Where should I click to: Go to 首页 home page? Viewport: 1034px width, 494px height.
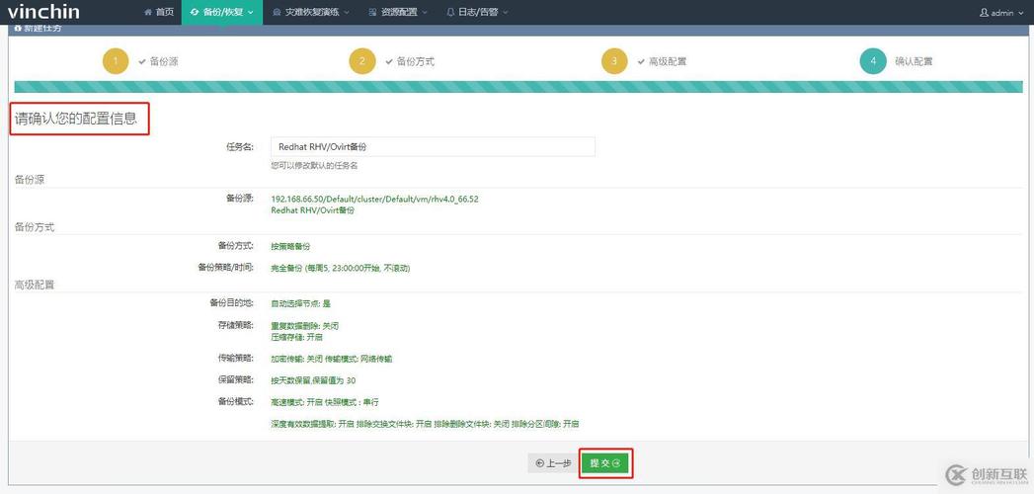[158, 13]
